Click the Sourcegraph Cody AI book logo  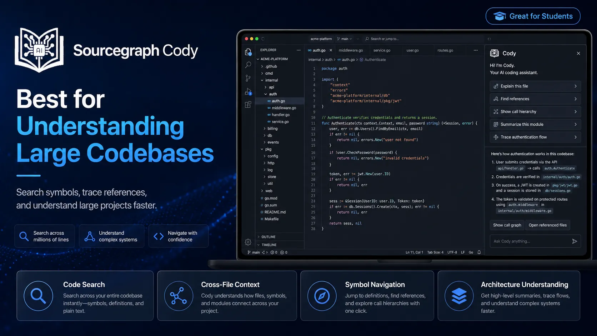point(39,50)
